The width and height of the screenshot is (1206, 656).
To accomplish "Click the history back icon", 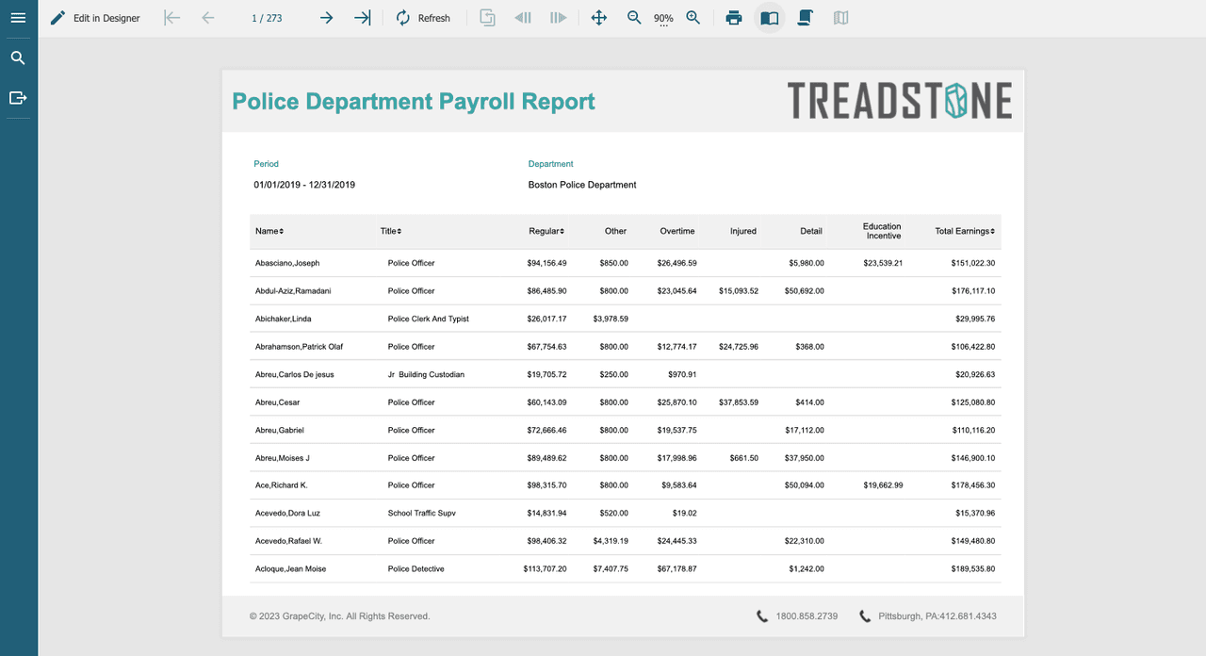I will tap(523, 18).
